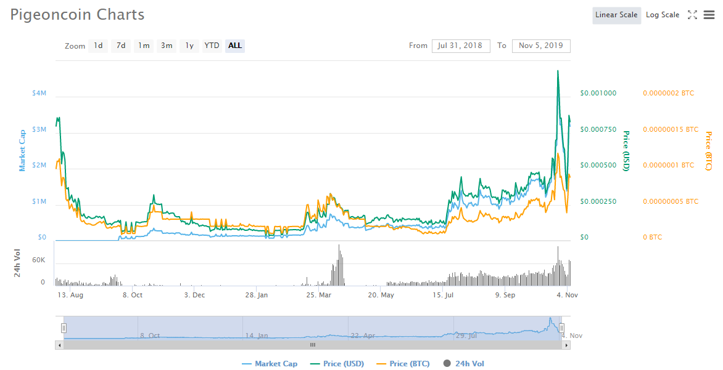Click navigator scrollbar right arrow
Screen dimensions: 723x370
[x=566, y=345]
